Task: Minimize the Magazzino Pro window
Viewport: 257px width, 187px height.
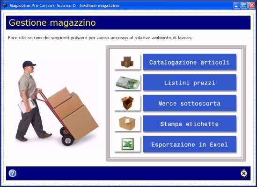Action: coord(237,6)
